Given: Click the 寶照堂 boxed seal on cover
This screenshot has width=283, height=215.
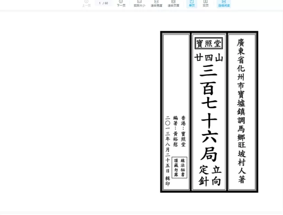Looking at the screenshot, I should tap(209, 43).
